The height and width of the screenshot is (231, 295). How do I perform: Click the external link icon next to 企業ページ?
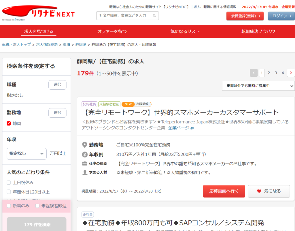[x=192, y=128]
